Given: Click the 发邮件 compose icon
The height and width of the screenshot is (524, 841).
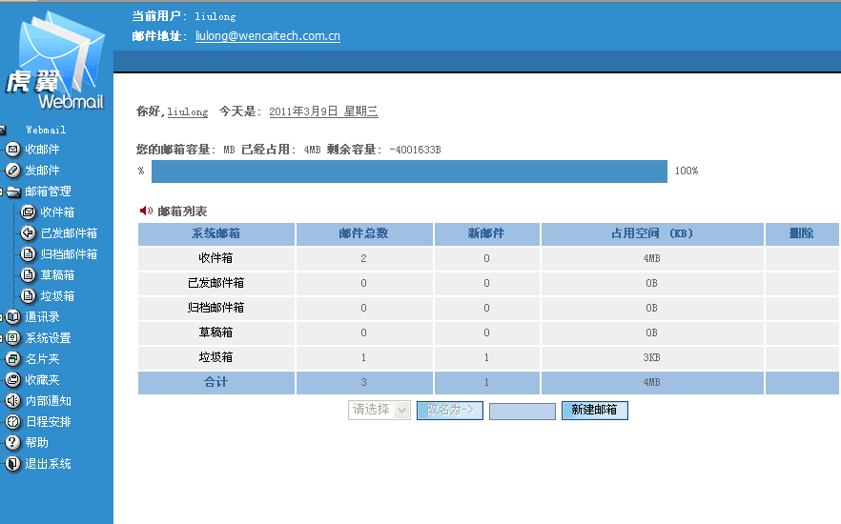Looking at the screenshot, I should coord(13,171).
